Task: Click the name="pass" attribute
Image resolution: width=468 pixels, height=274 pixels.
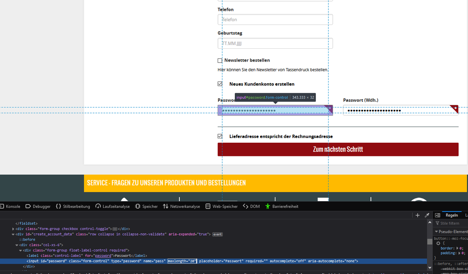Action: tap(154, 261)
